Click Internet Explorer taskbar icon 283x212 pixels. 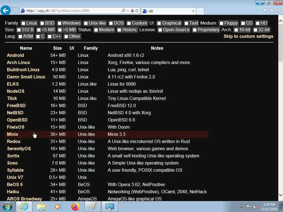[x=24, y=206]
